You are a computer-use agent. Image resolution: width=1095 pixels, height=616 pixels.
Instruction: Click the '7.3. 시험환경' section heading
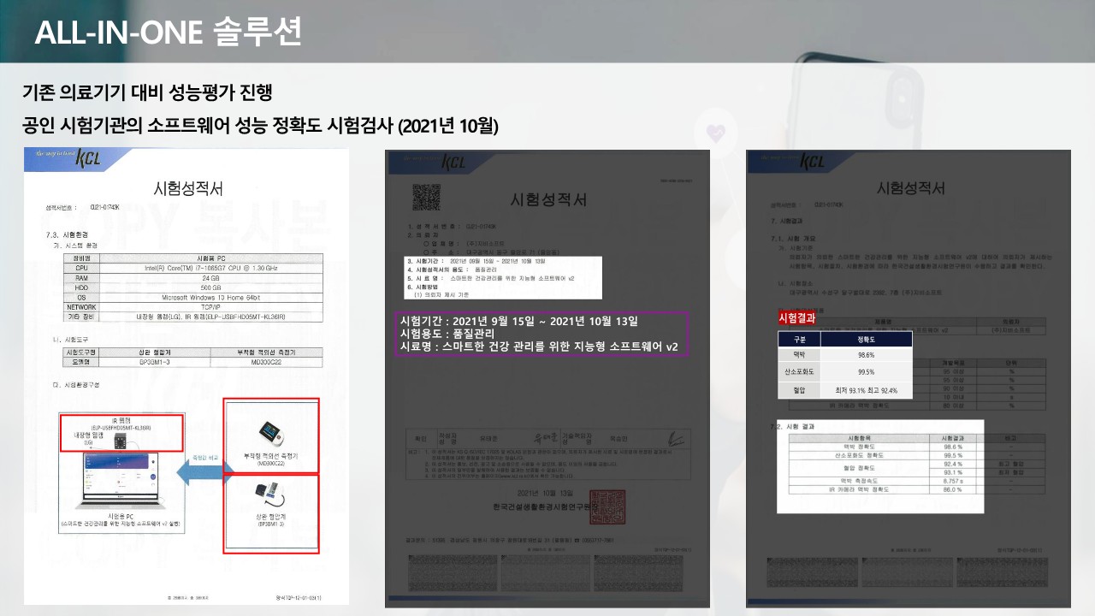tap(67, 234)
